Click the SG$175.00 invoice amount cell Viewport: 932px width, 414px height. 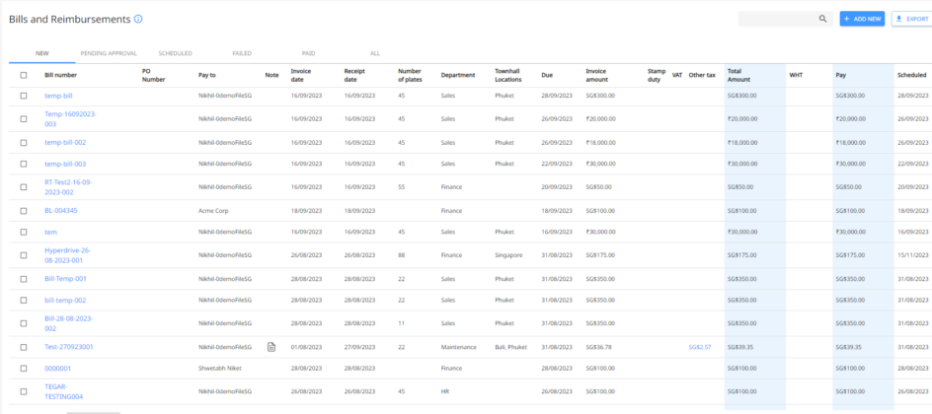(x=599, y=255)
